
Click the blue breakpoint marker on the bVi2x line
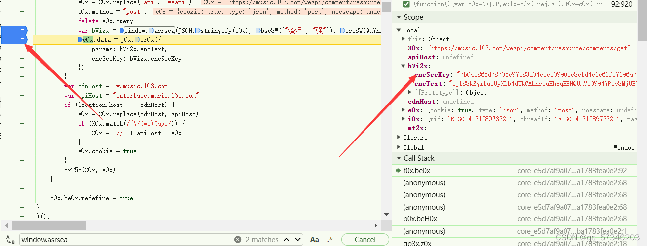[x=13, y=30]
